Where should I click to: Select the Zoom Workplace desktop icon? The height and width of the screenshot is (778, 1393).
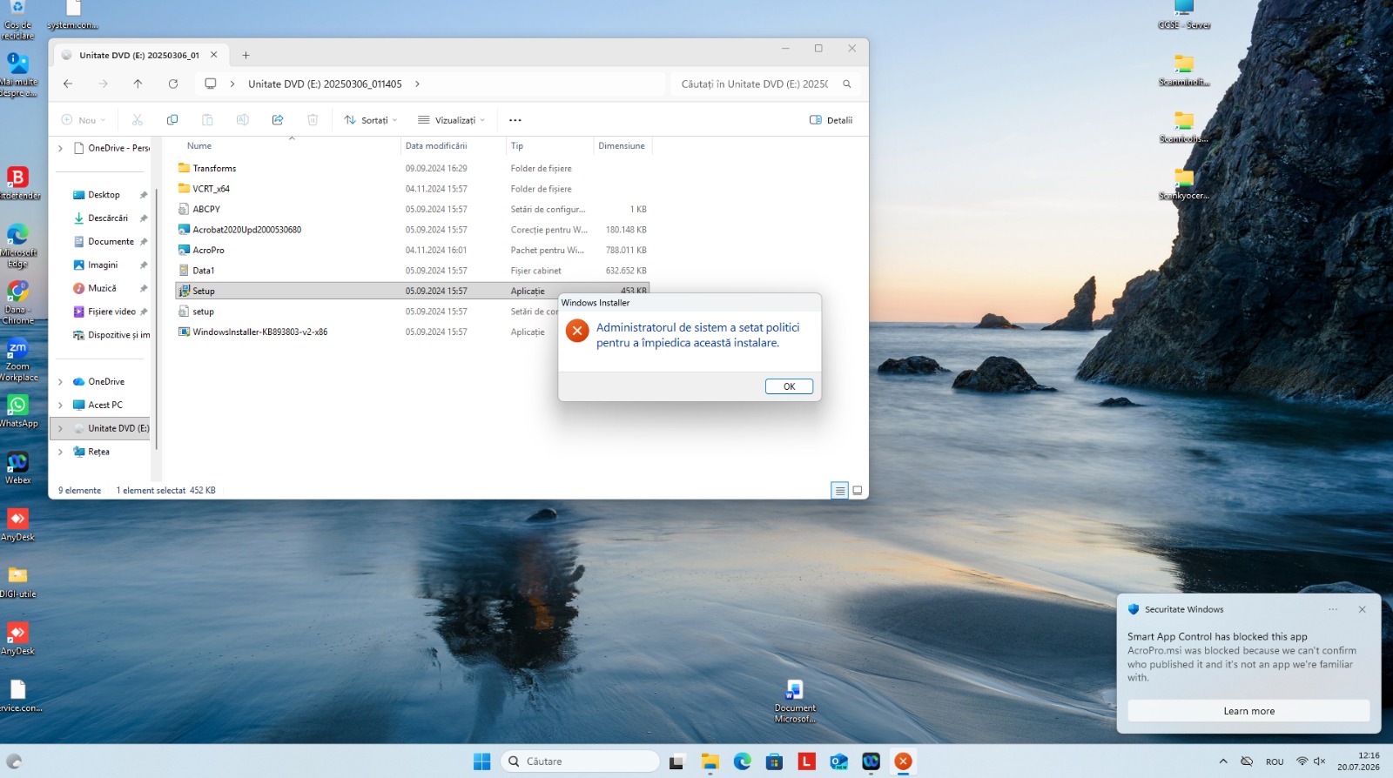tap(17, 359)
